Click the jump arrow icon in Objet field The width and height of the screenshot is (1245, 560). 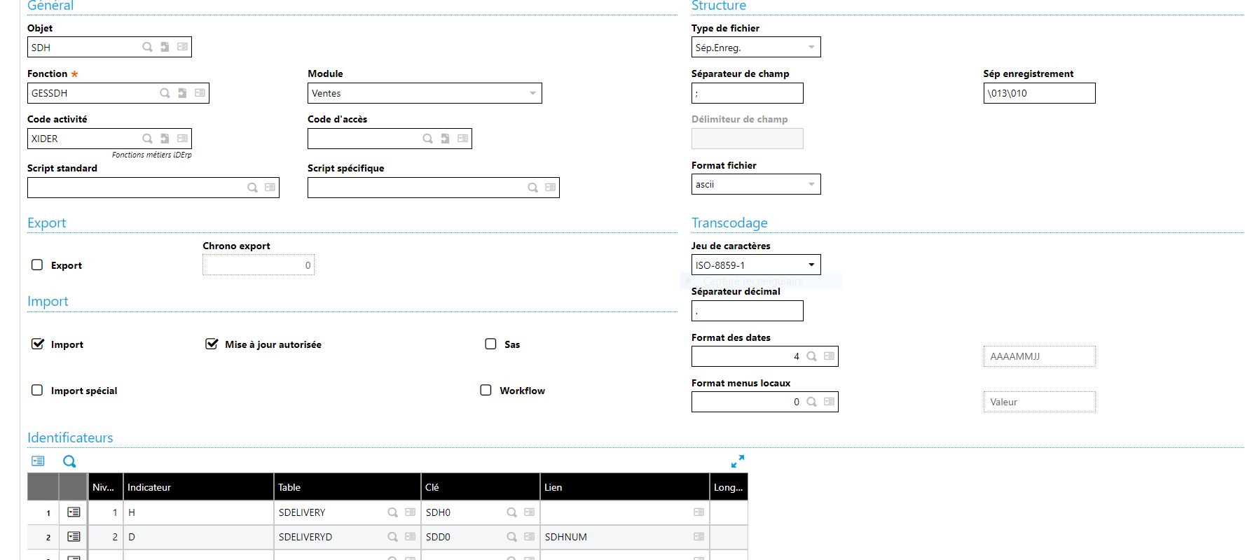(x=165, y=47)
